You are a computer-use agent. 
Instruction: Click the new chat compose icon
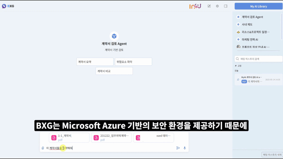tap(209, 6)
